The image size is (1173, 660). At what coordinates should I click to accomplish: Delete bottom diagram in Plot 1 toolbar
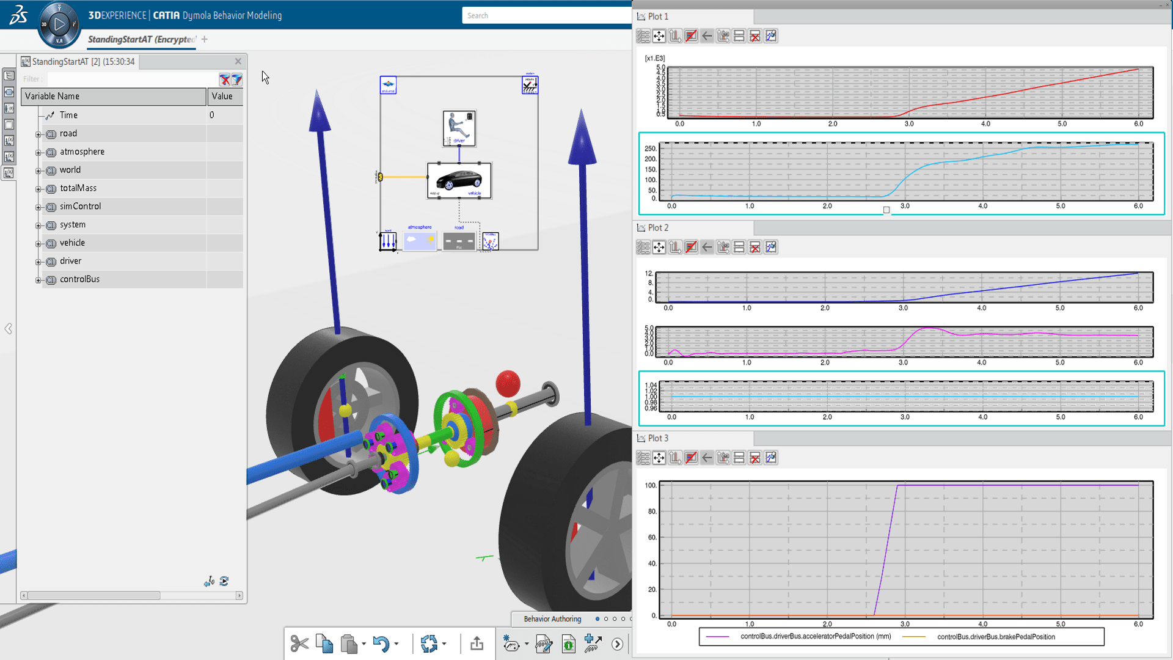click(755, 36)
